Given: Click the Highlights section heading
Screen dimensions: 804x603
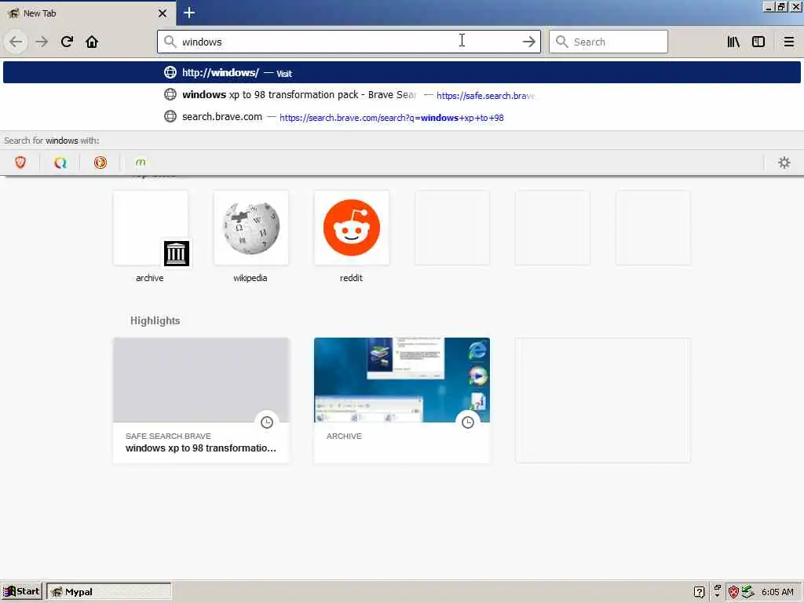Looking at the screenshot, I should point(155,320).
